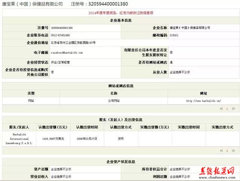Select postal code value 215021
The width and height of the screenshot is (240, 181).
pos(174,35)
